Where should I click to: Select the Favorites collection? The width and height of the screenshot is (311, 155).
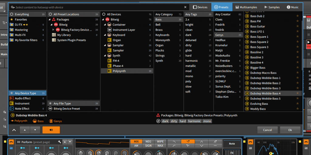28,19
